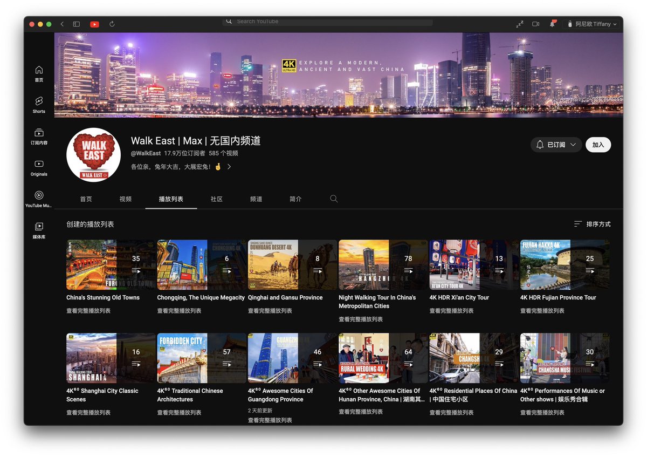
Task: Switch to the 频道 tab
Action: tap(256, 199)
